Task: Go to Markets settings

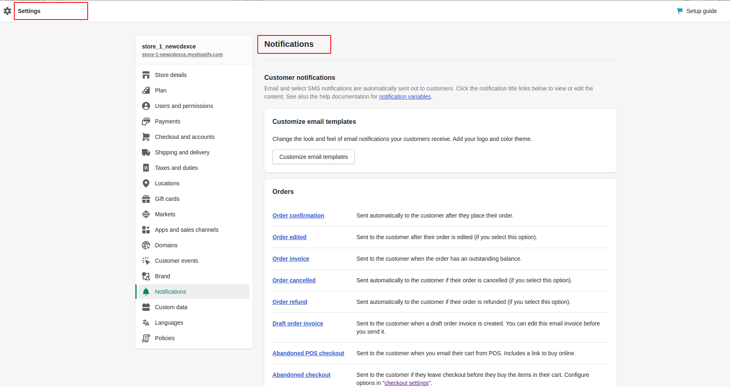Action: pyautogui.click(x=194, y=214)
